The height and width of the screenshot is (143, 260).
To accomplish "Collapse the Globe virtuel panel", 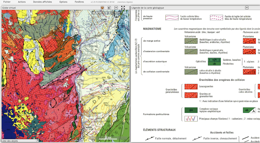I will click(116, 7).
